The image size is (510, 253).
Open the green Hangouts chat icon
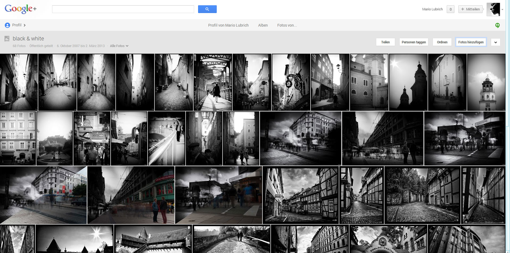497,25
